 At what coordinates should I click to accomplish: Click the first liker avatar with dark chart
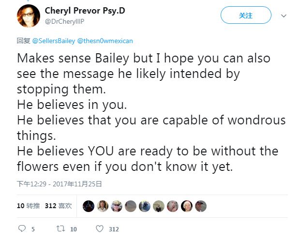(88, 206)
